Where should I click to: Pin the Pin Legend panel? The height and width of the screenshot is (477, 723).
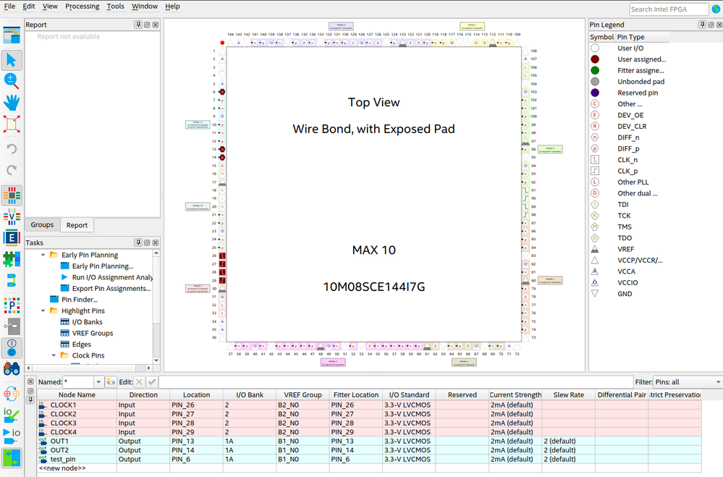[x=702, y=25]
